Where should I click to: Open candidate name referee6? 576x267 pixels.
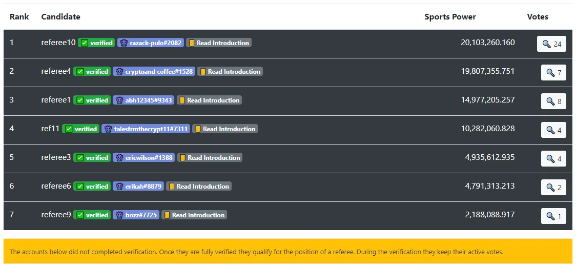click(56, 186)
